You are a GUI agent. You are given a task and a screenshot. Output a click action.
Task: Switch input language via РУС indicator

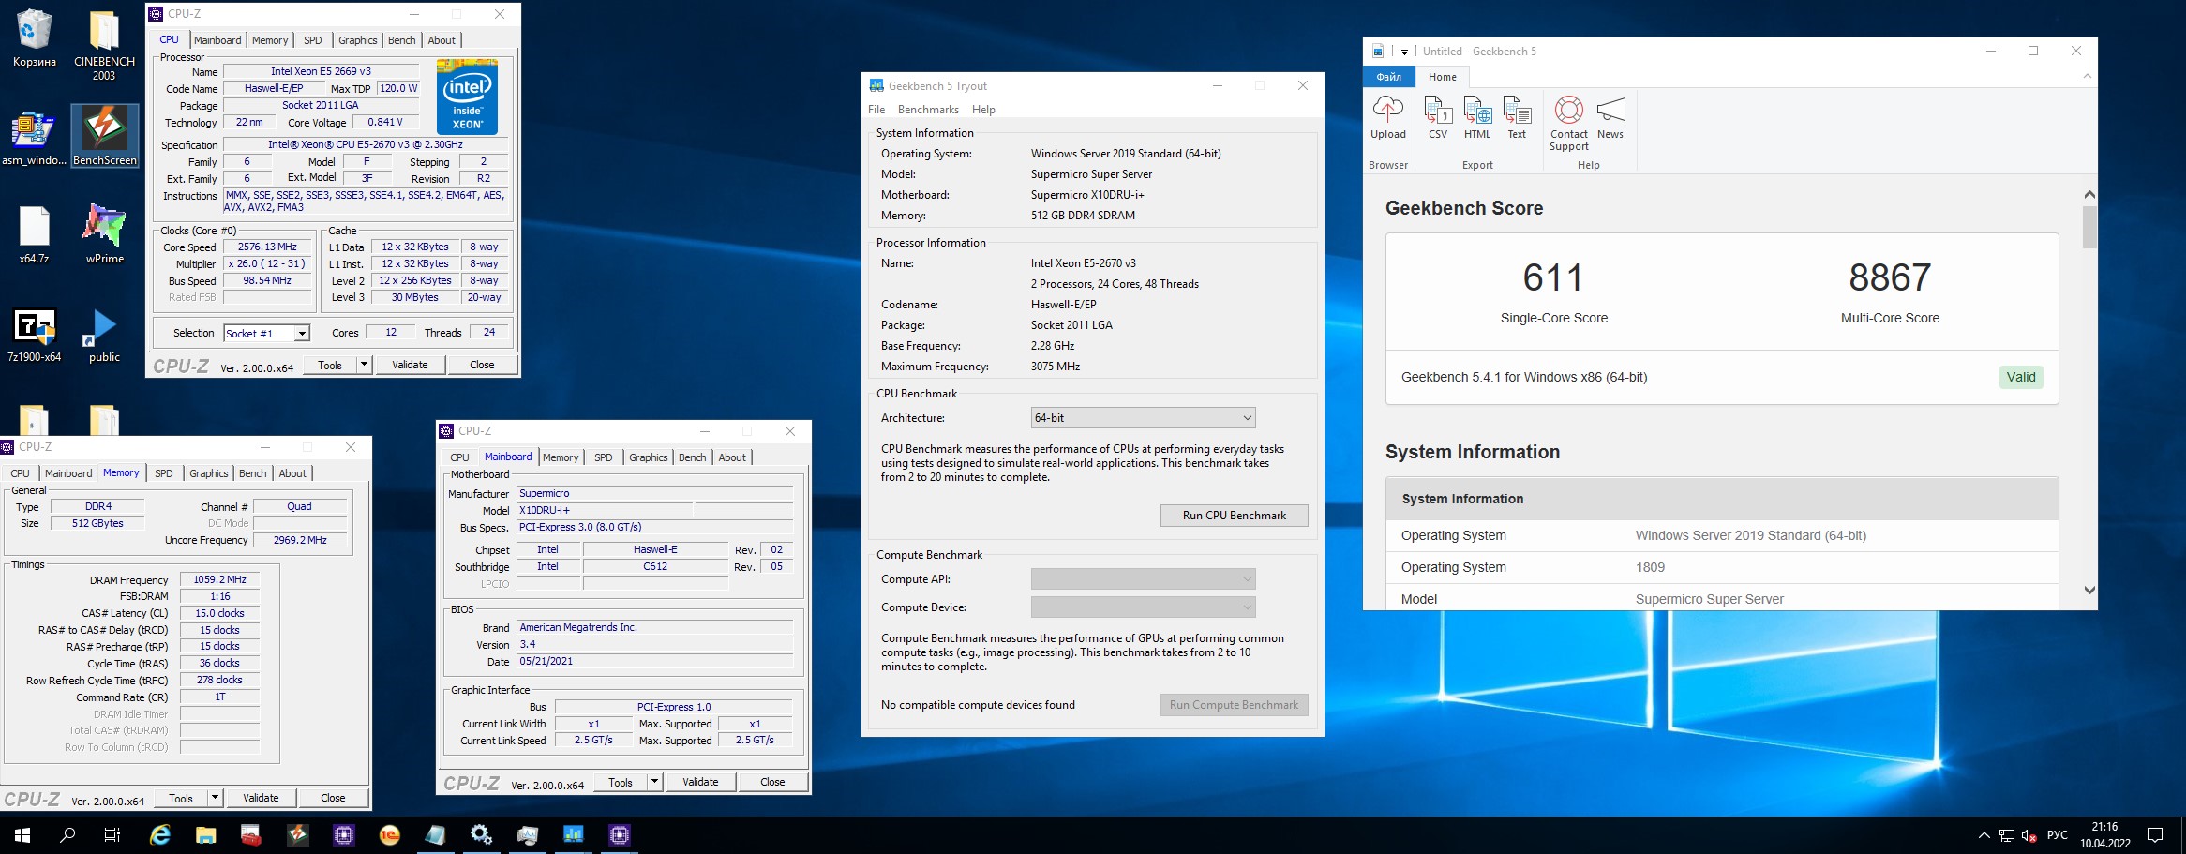tap(2057, 835)
